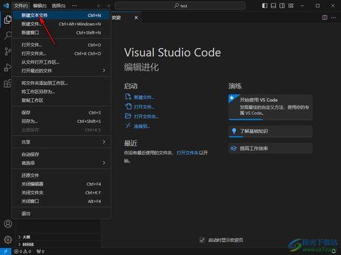
Task: Click the VS Code logo in title bar
Action: [x=6, y=5]
